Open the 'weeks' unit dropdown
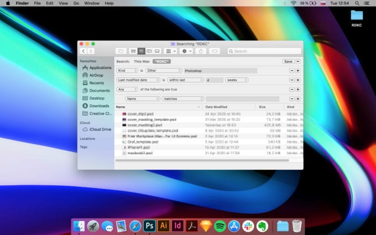This screenshot has width=376, height=235. 236,80
